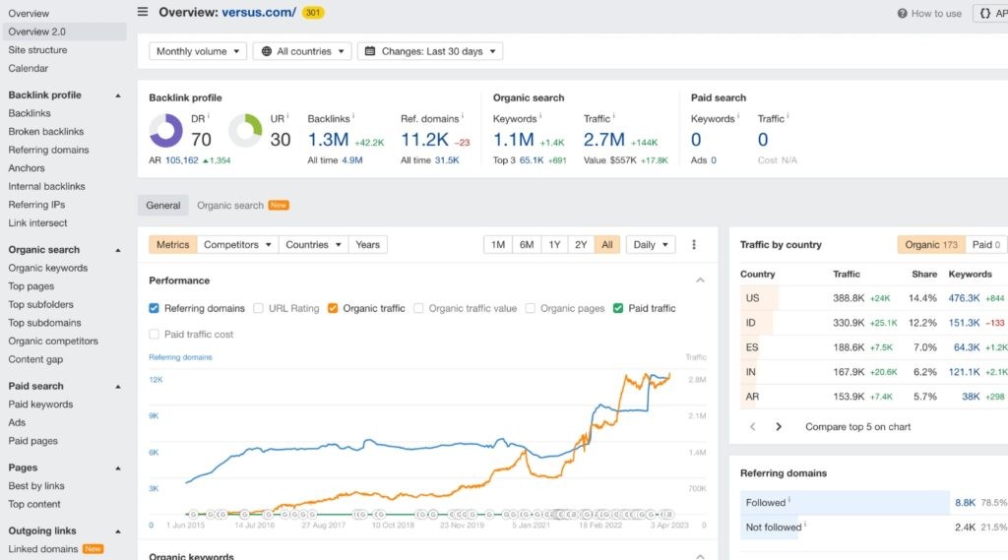Enable the URL Rating checkbox

point(259,308)
